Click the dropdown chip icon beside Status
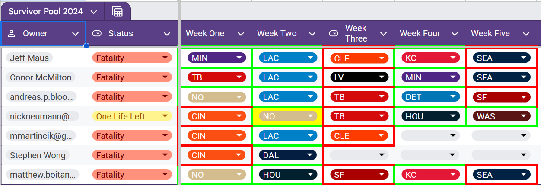This screenshot has height=186, width=541. [x=97, y=34]
